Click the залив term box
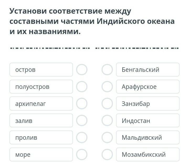The height and width of the screenshot is (163, 189). (41, 121)
